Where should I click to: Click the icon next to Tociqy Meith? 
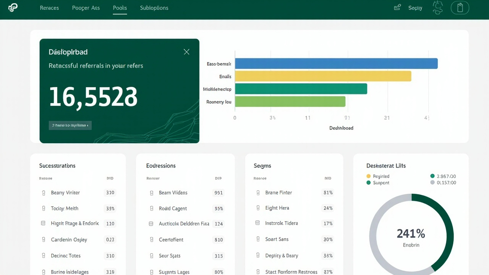click(43, 209)
